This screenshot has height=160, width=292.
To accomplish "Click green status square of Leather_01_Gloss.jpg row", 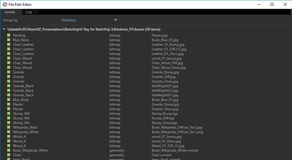I will point(9,54).
